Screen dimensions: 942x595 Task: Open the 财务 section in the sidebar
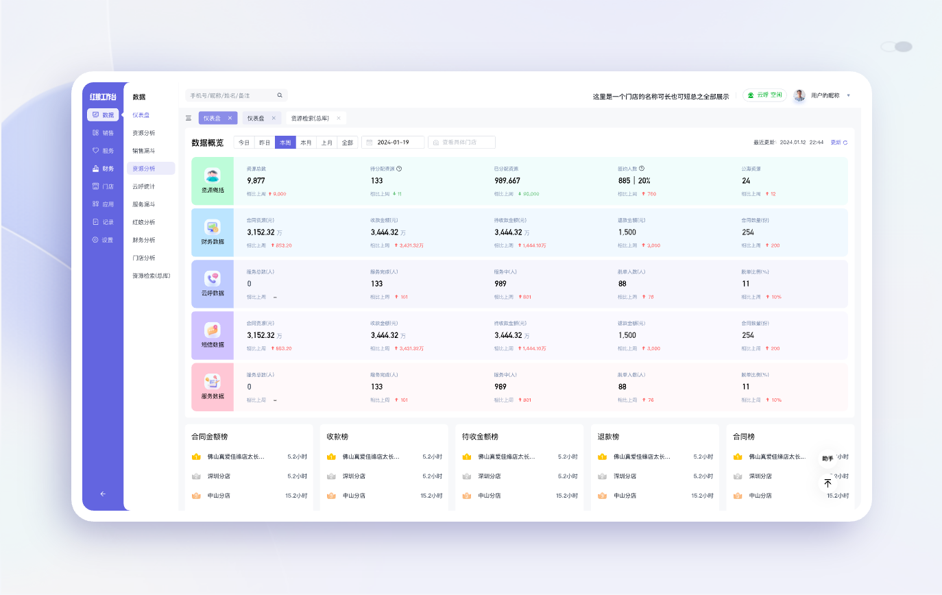[103, 168]
